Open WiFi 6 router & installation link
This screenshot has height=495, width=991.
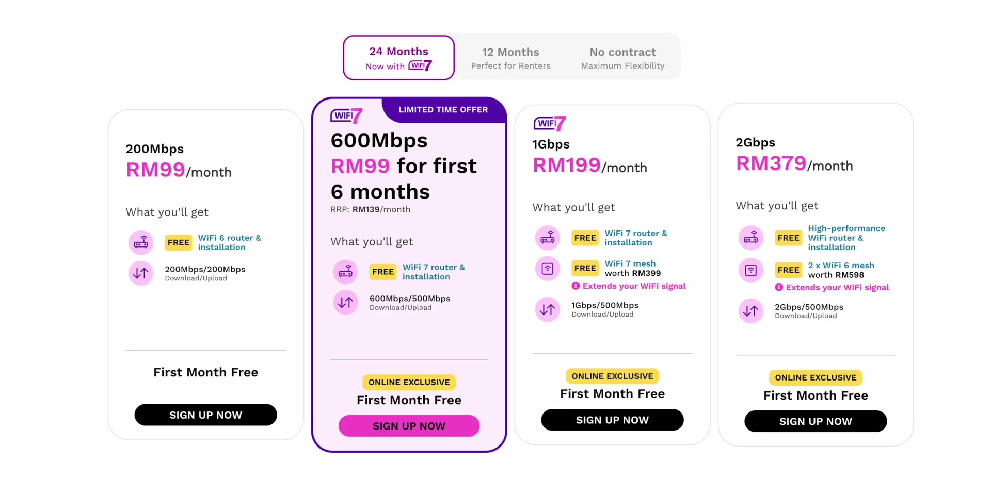point(230,242)
